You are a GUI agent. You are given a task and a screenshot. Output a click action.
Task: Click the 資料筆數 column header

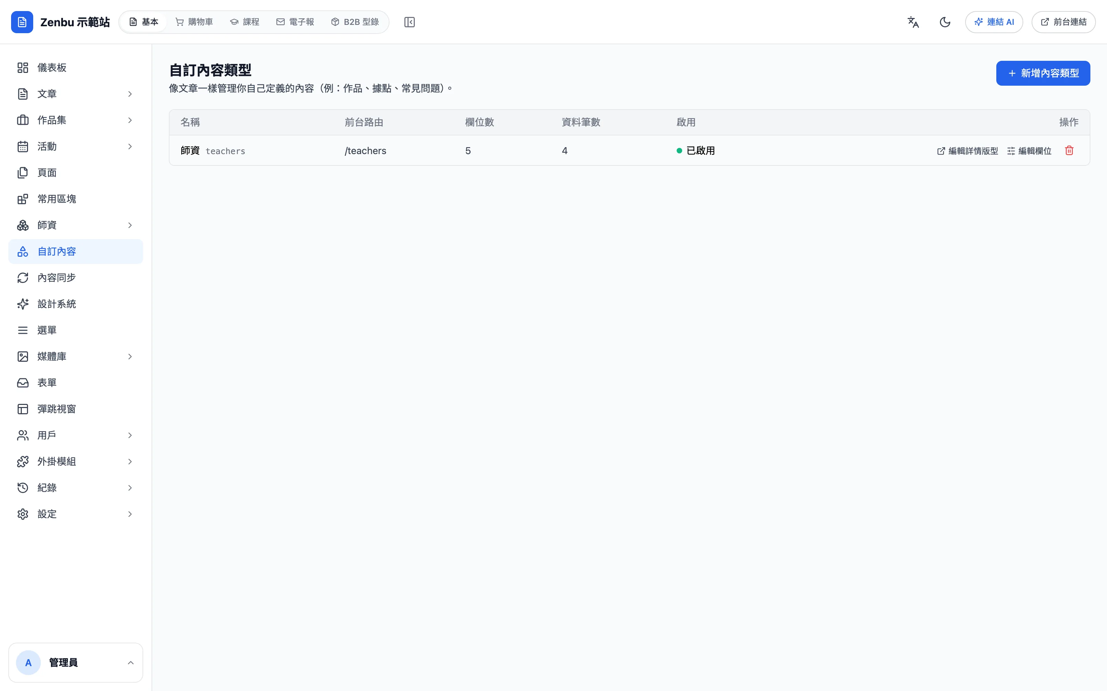pyautogui.click(x=581, y=122)
